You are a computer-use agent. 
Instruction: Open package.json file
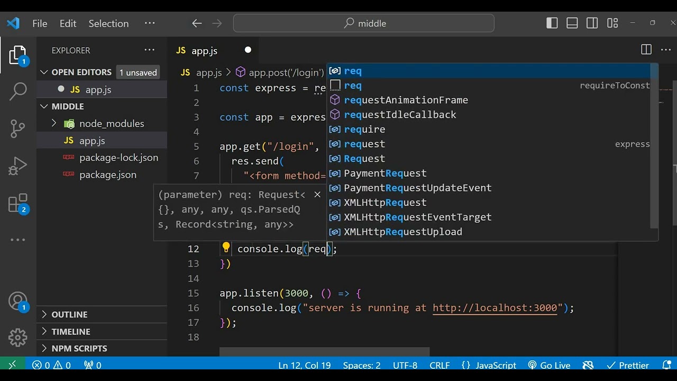[x=108, y=175]
